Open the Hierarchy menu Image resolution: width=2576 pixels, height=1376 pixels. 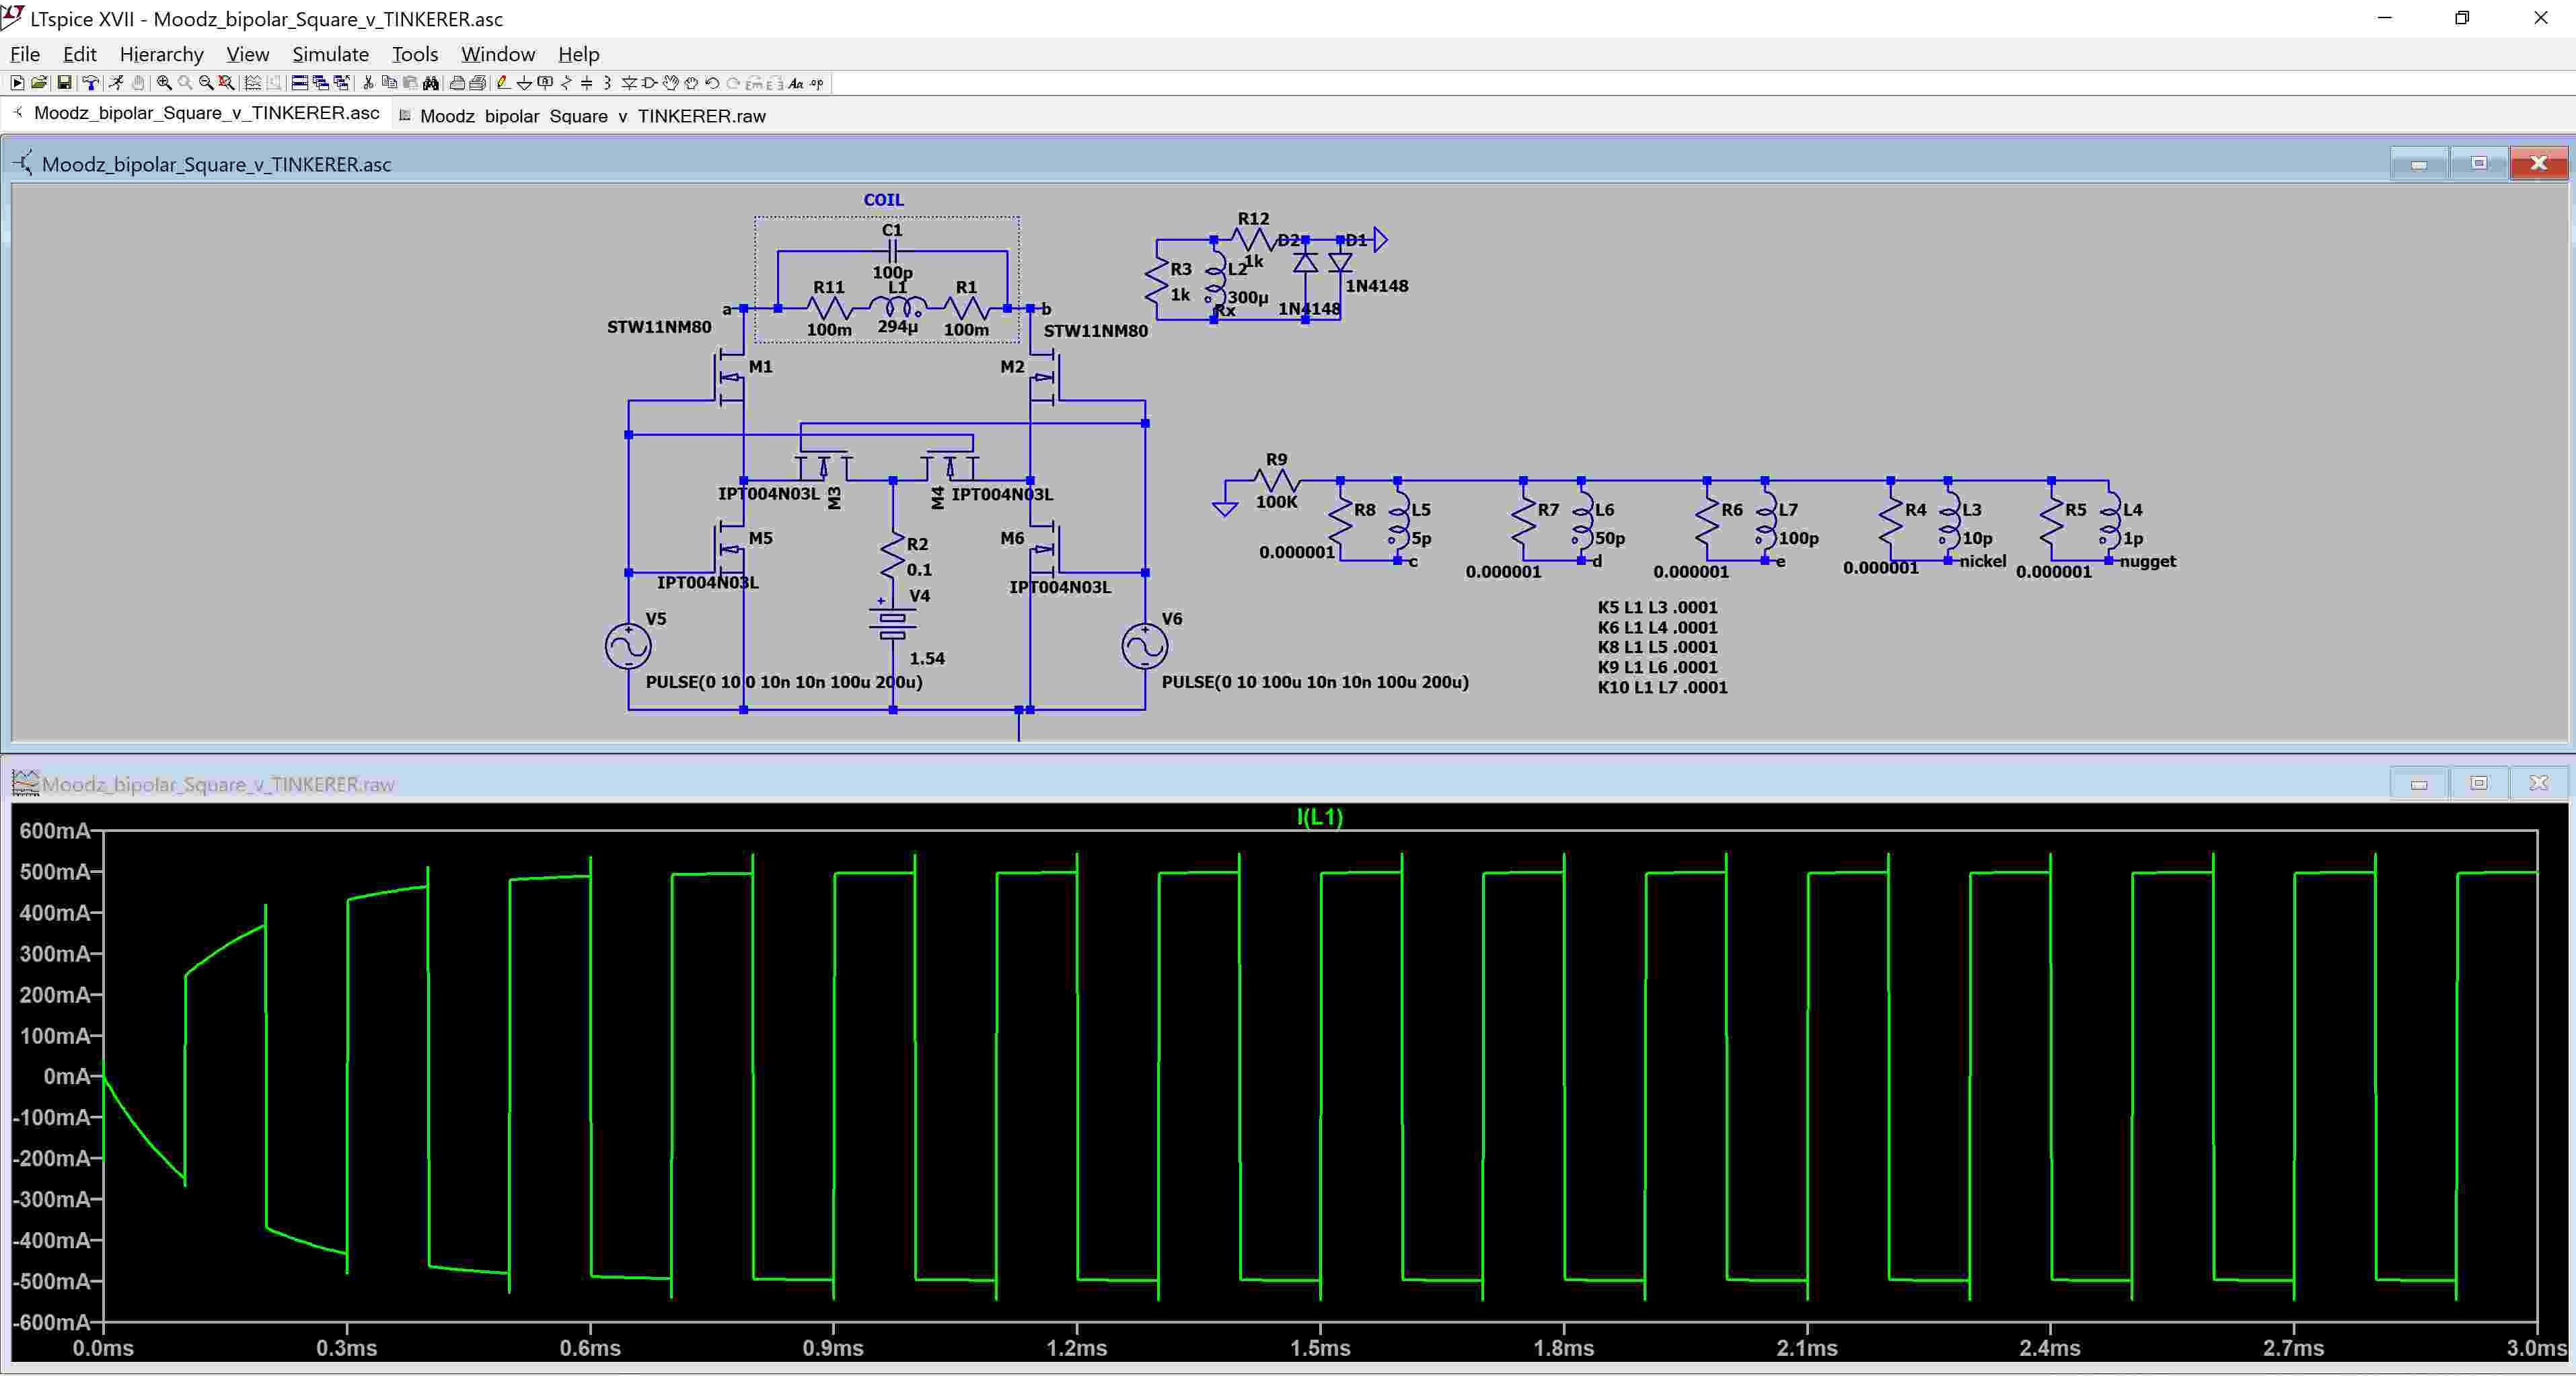tap(161, 54)
